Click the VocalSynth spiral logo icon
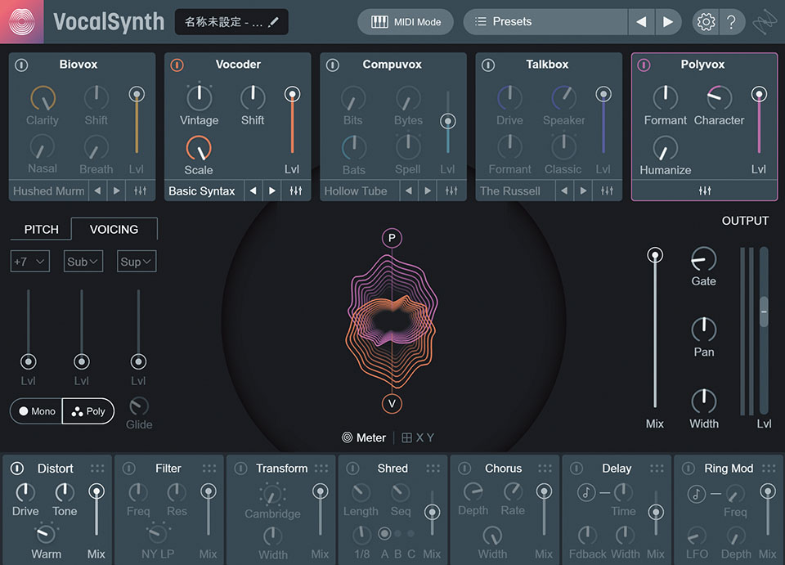Viewport: 785px width, 565px height. tap(21, 21)
